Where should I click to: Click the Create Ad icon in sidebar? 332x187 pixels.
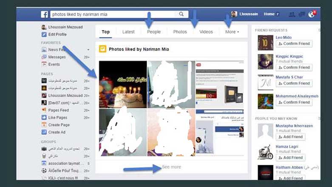tap(44, 132)
